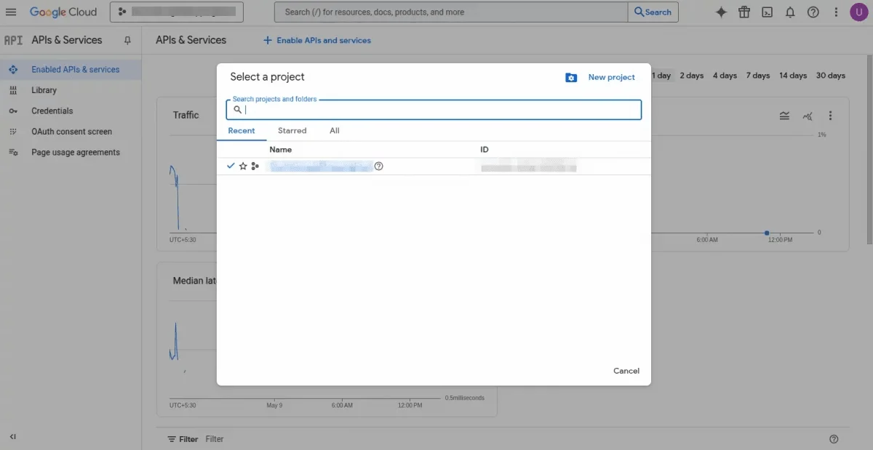This screenshot has width=873, height=450.
Task: Open the chart legend toggle icon on Traffic
Action: click(784, 115)
